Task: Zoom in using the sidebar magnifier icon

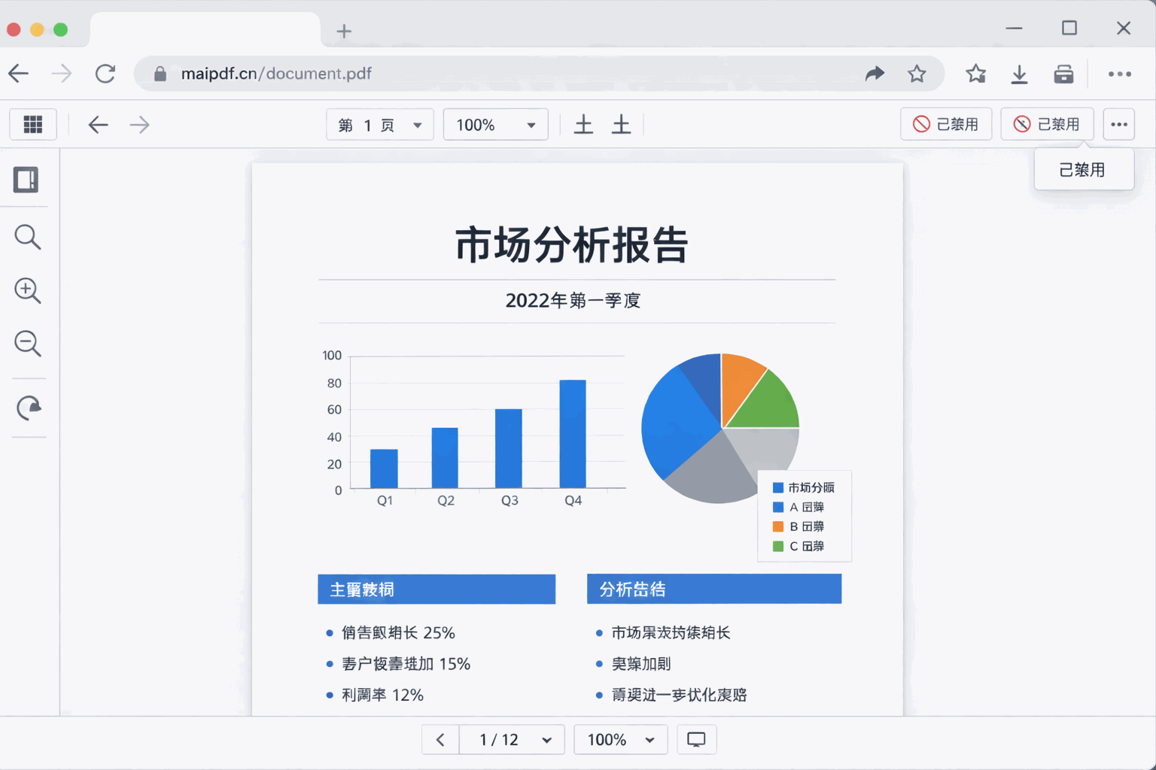Action: [27, 291]
